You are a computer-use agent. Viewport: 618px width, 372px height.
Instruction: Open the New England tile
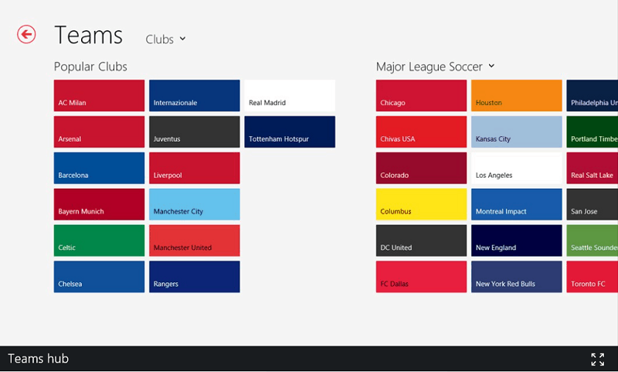coord(517,241)
